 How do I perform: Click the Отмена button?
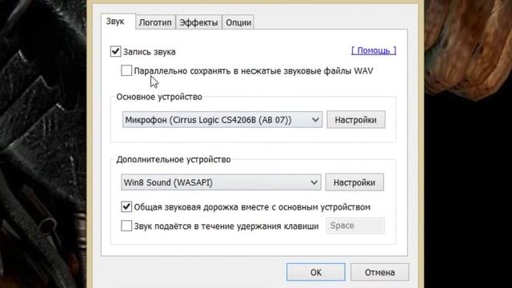click(x=380, y=272)
